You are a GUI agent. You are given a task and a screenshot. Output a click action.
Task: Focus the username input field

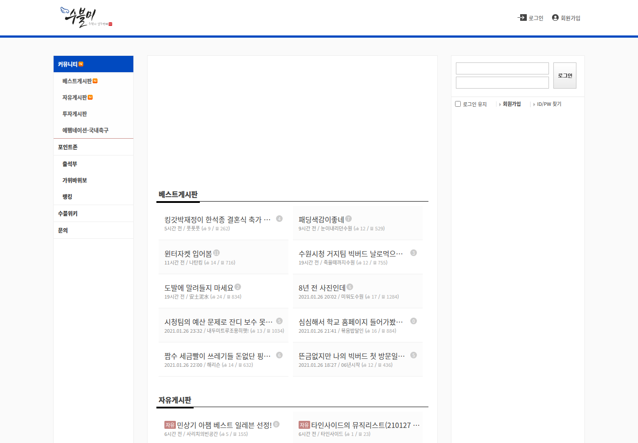pos(502,68)
